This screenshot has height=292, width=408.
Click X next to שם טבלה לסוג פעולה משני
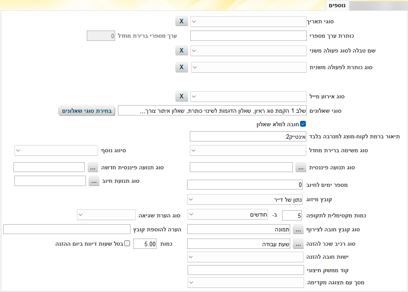181,51
